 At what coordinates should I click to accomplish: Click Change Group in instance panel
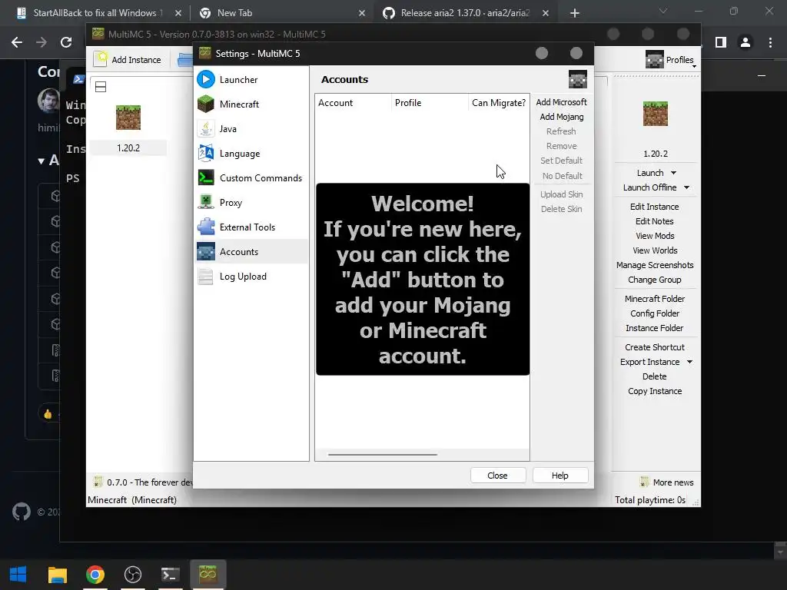pyautogui.click(x=655, y=280)
